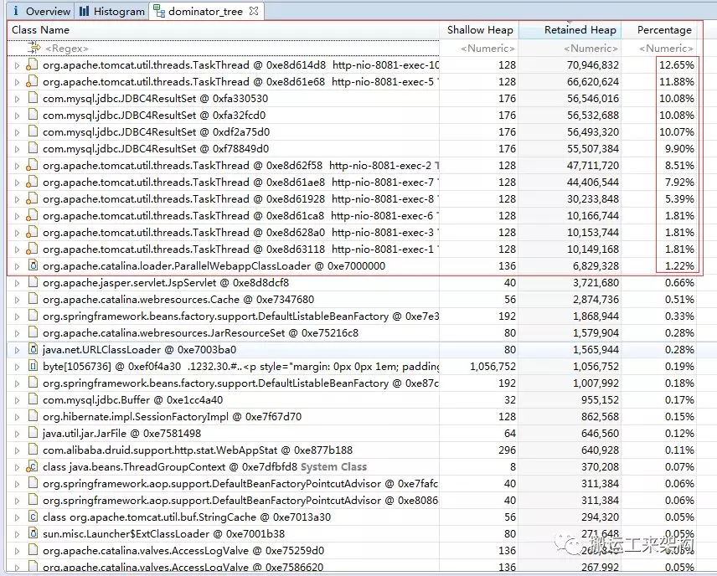Click thread icon of http-nio-8081-exec-8 row
The height and width of the screenshot is (576, 717).
pos(32,199)
